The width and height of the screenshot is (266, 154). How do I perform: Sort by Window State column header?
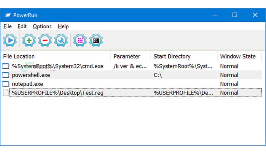(x=239, y=56)
